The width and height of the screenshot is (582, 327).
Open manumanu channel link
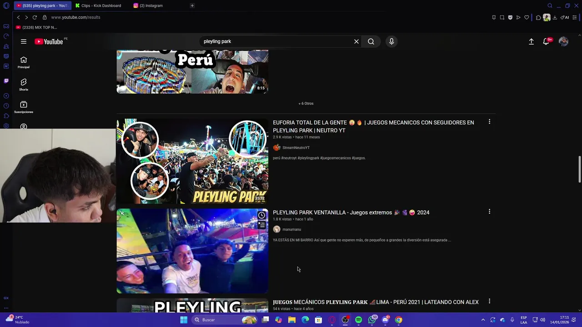(291, 229)
